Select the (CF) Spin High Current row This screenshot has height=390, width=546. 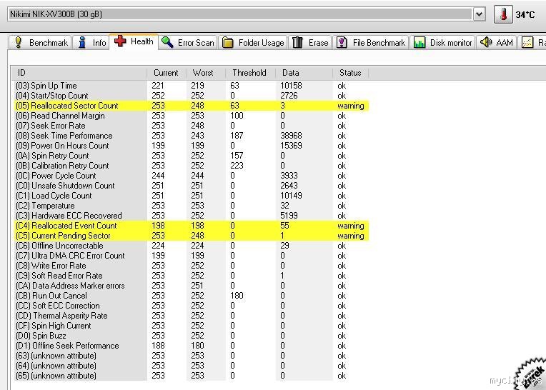(191, 326)
